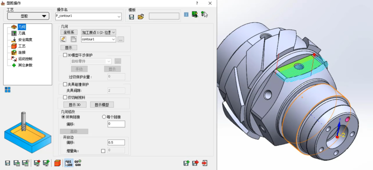Click the 开放边 偏移 field showing 0.5
Viewport: 373px width, 170px height.
point(116,143)
